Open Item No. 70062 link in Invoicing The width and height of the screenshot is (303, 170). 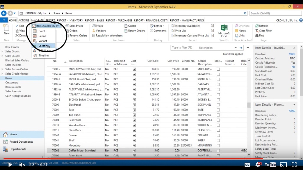[292, 54]
